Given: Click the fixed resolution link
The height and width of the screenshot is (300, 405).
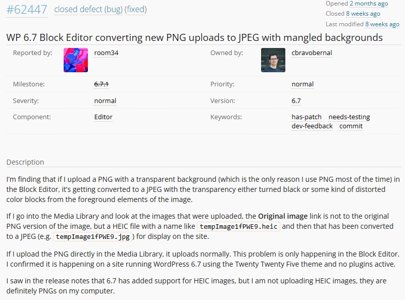Looking at the screenshot, I should click(x=136, y=9).
